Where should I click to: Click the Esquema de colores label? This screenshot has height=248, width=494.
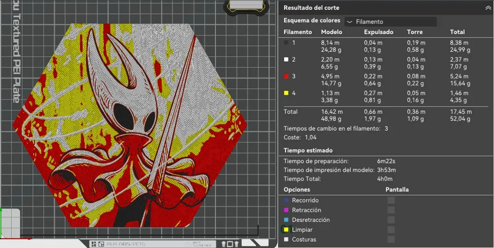click(x=312, y=20)
